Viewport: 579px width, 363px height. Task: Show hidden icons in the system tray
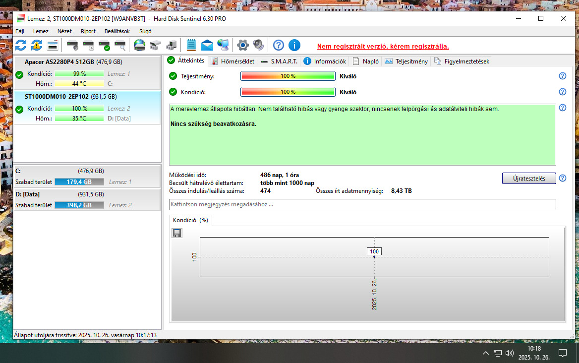tap(486, 353)
